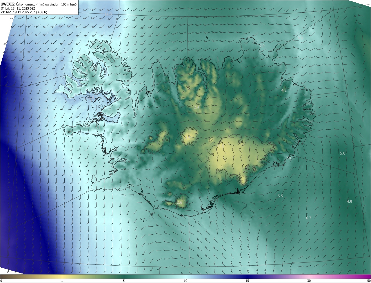The image size is (371, 283).
Task: Click the colorbar tick label 30
Action: coord(309,281)
